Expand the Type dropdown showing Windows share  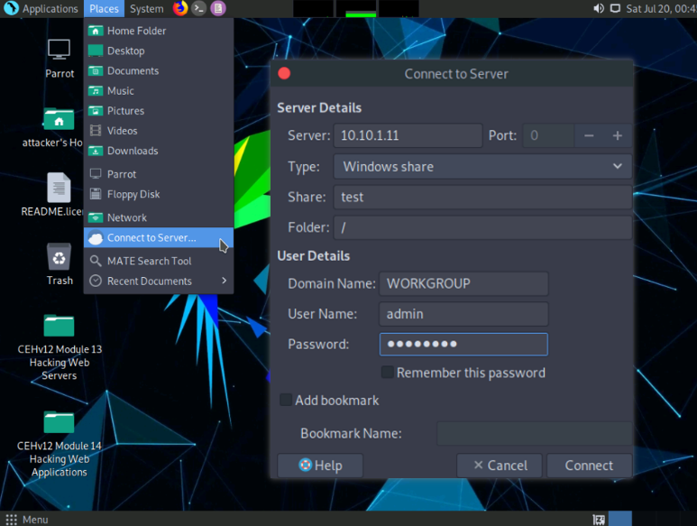482,166
